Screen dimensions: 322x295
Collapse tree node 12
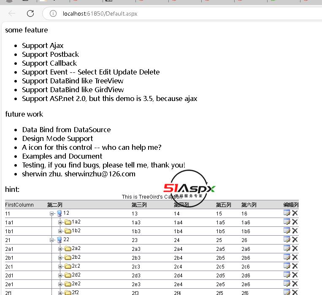coord(52,213)
